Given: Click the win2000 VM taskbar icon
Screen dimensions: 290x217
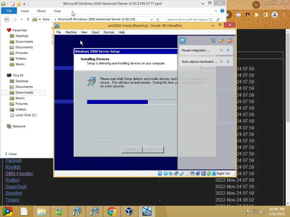Looking at the screenshot, I should [x=147, y=211].
